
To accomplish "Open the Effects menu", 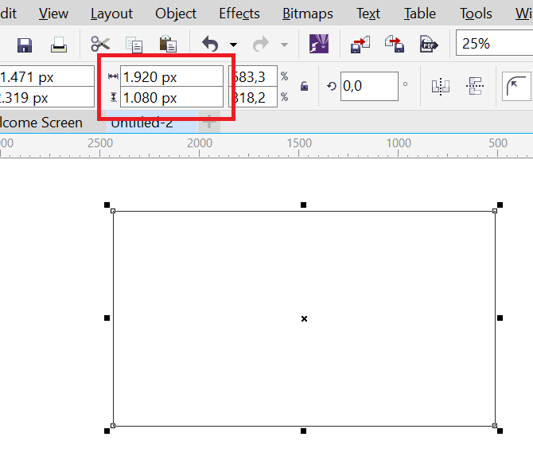I will (239, 14).
